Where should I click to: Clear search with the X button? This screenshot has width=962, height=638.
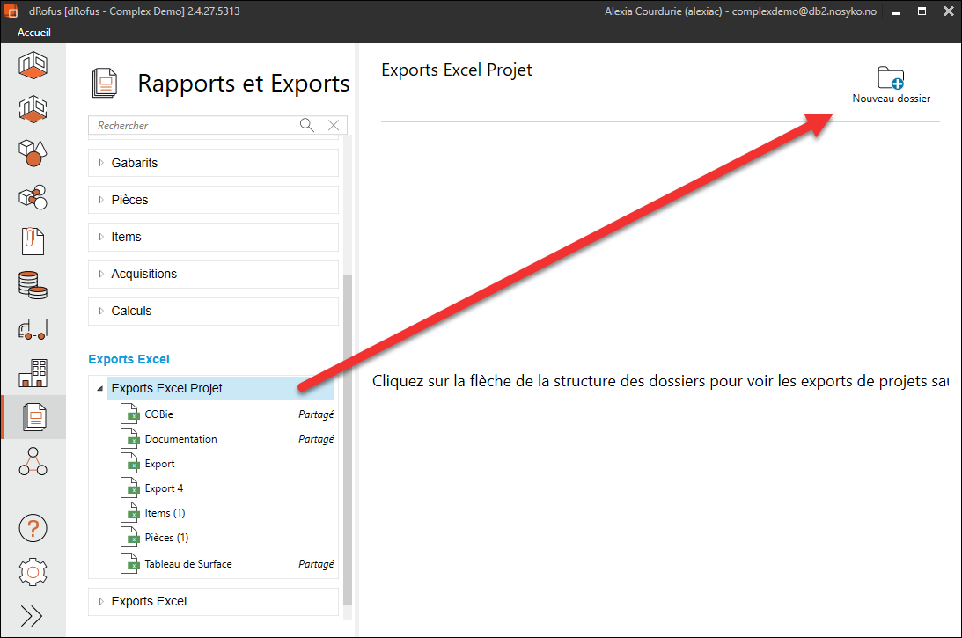[x=334, y=126]
